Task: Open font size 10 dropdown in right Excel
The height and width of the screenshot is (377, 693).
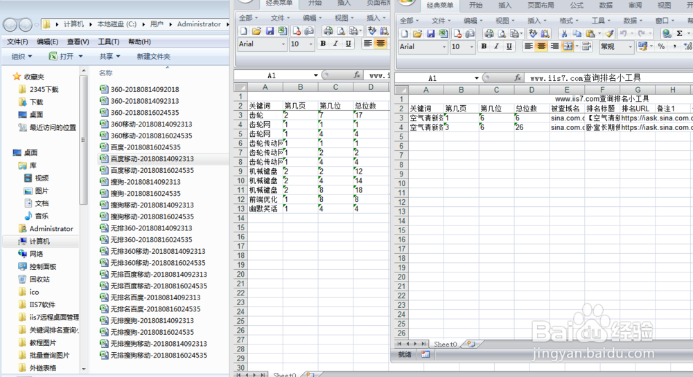Action: click(471, 47)
